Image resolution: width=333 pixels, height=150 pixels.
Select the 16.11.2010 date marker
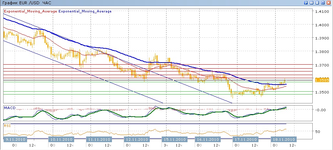[207, 139]
